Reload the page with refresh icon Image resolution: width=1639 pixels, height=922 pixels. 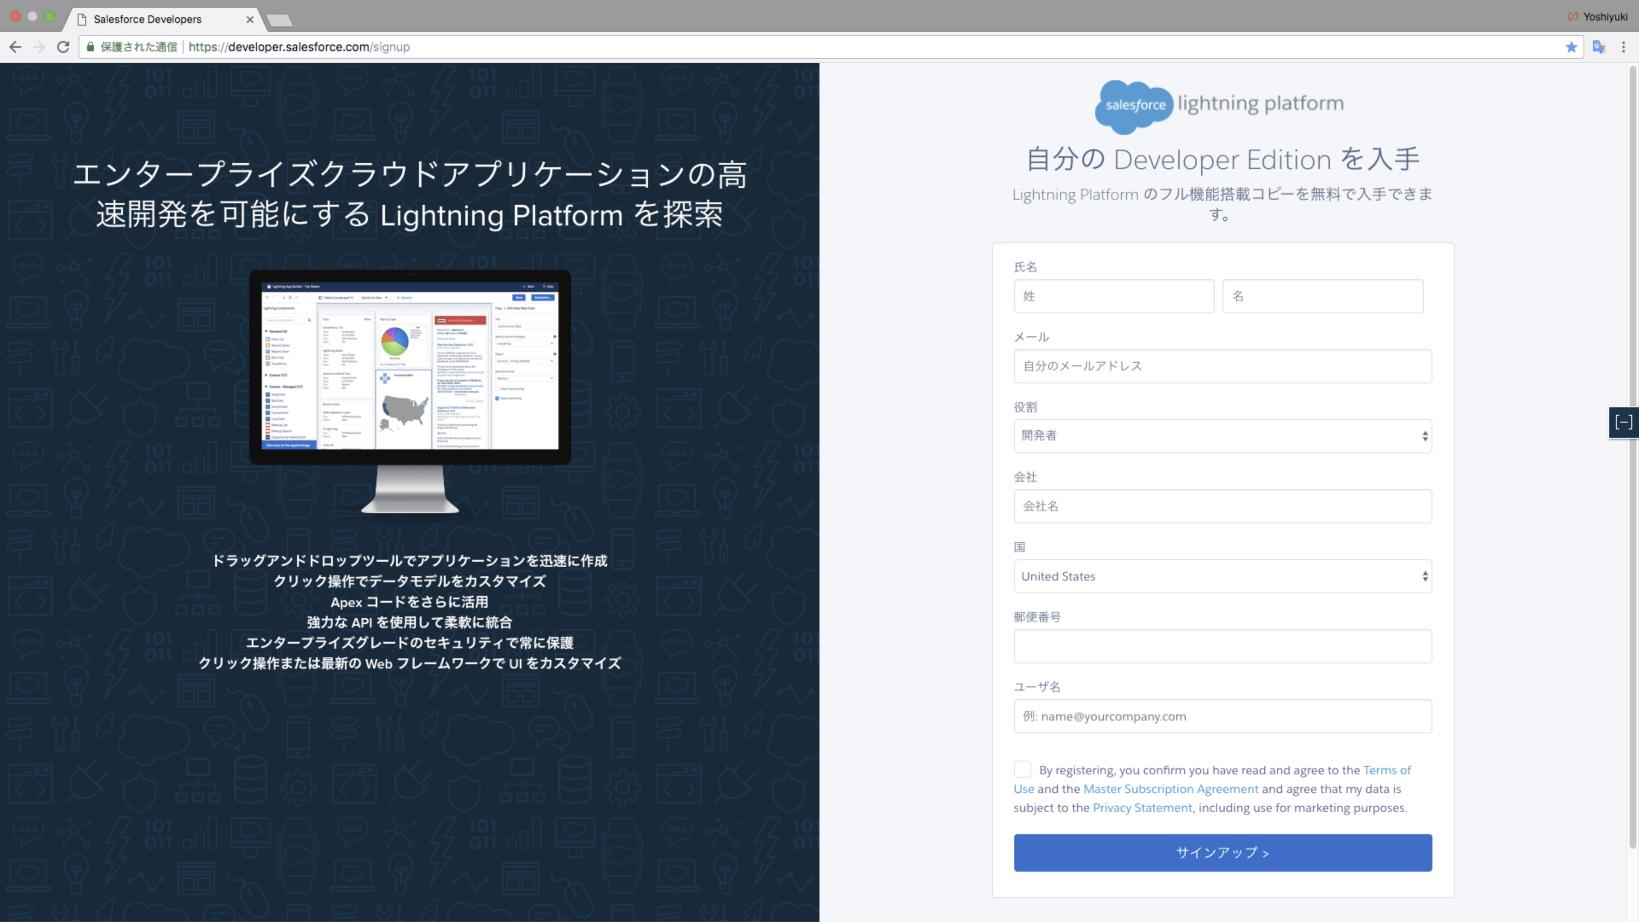63,47
